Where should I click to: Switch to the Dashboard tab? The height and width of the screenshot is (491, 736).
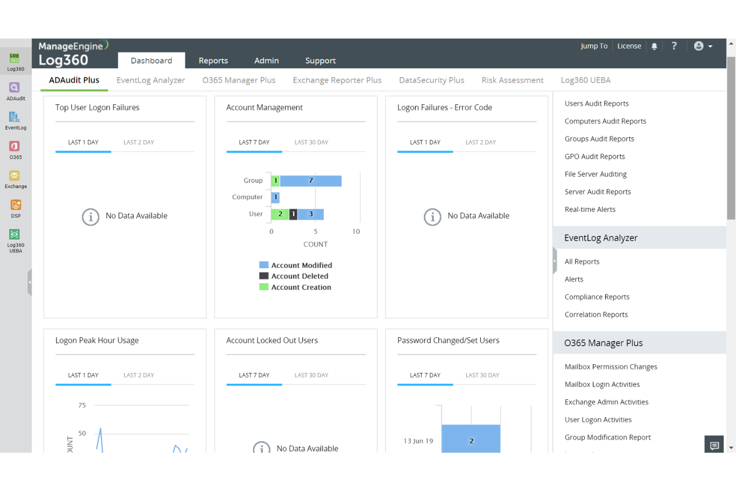pyautogui.click(x=151, y=60)
